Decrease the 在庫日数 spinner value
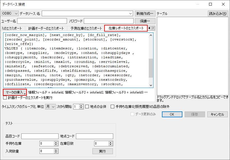 [111, 145]
